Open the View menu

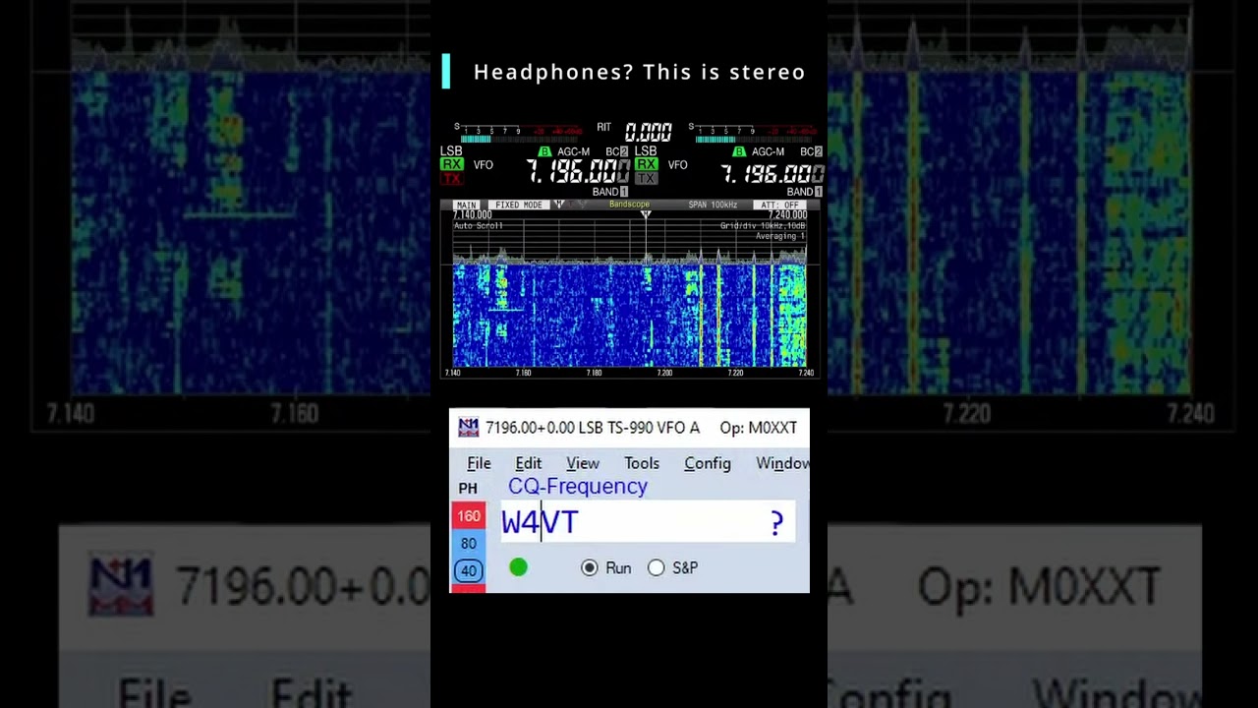pyautogui.click(x=582, y=463)
